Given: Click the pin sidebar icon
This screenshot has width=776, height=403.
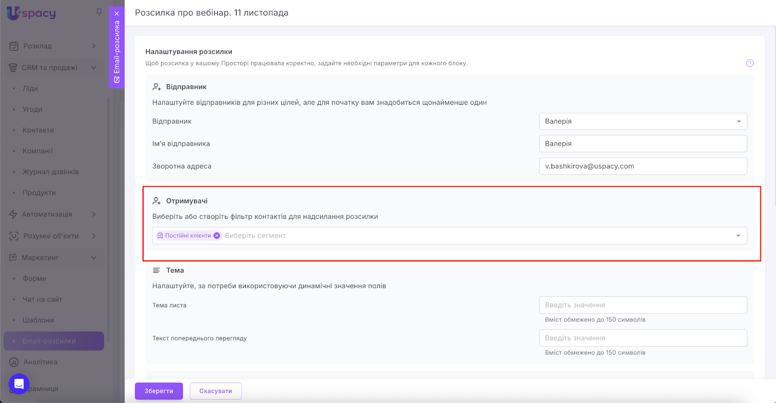Looking at the screenshot, I should (x=99, y=12).
